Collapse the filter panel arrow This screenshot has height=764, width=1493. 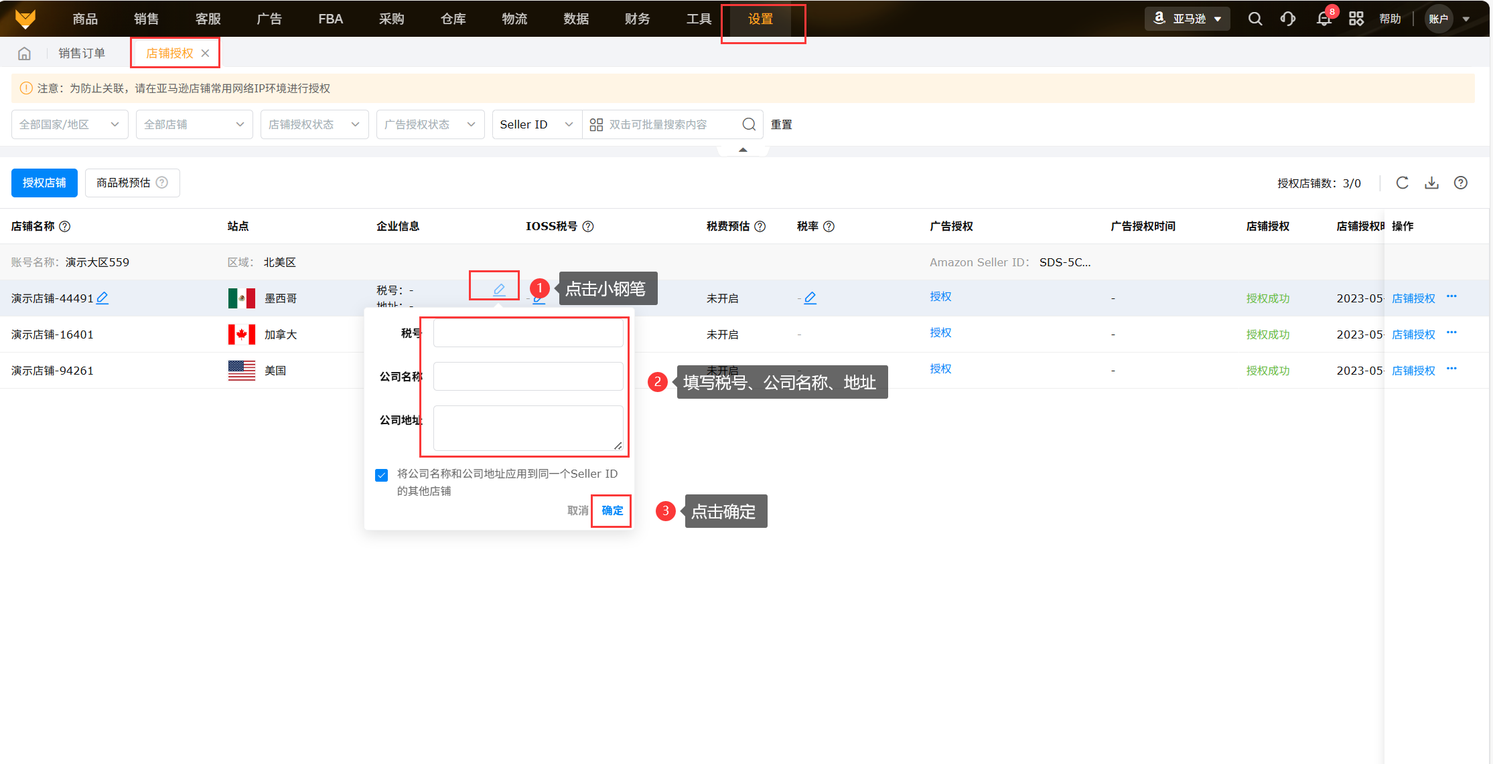[743, 150]
